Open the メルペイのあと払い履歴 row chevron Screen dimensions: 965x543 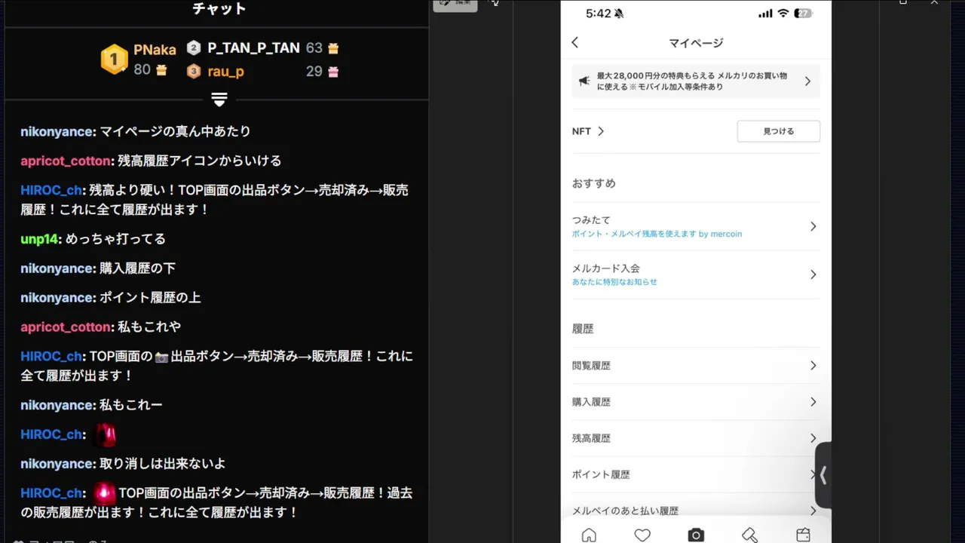[x=813, y=511]
